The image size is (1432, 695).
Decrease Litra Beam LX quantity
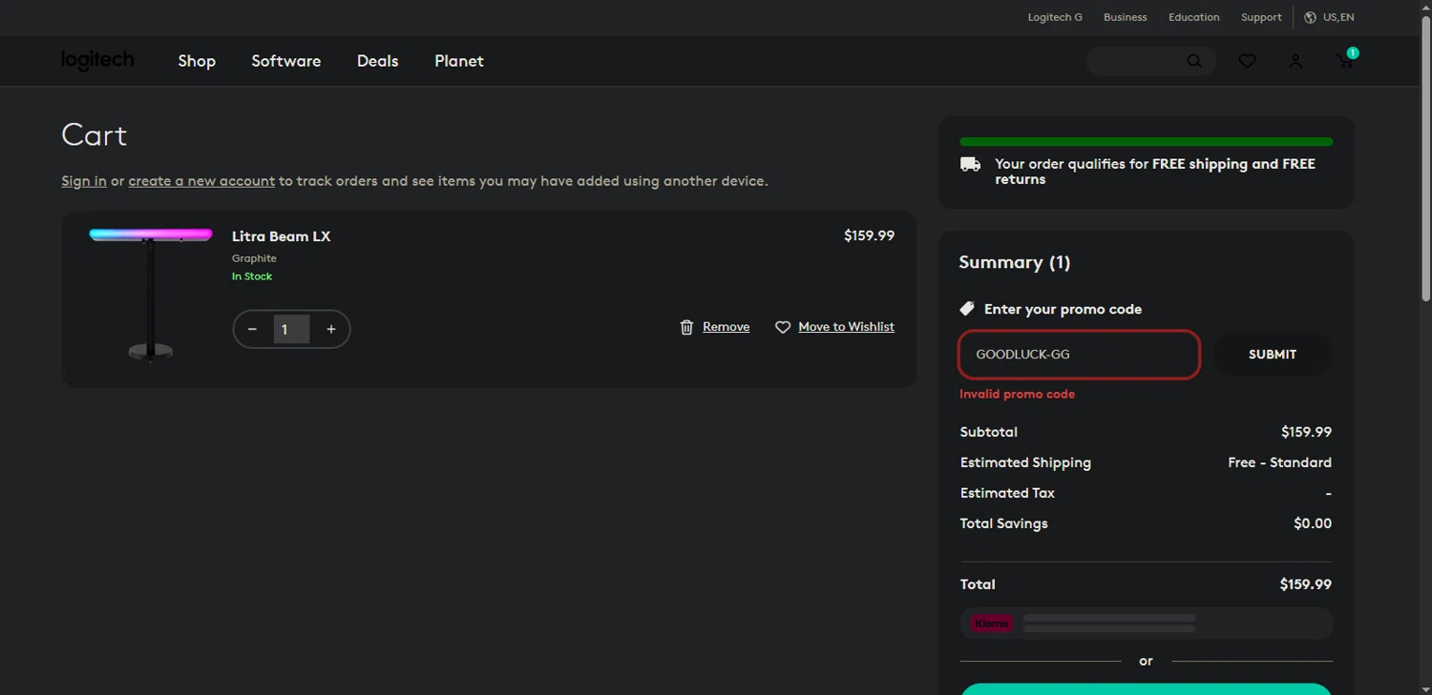[252, 330]
